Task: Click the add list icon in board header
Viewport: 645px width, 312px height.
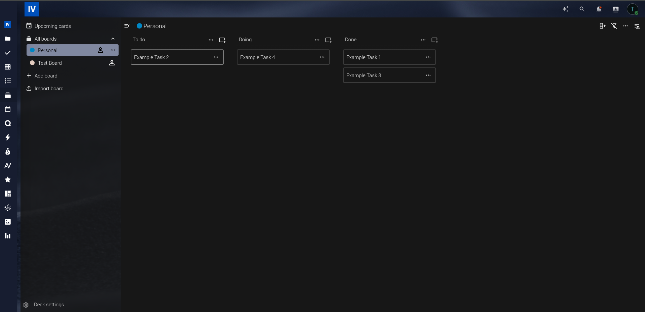Action: click(x=602, y=26)
